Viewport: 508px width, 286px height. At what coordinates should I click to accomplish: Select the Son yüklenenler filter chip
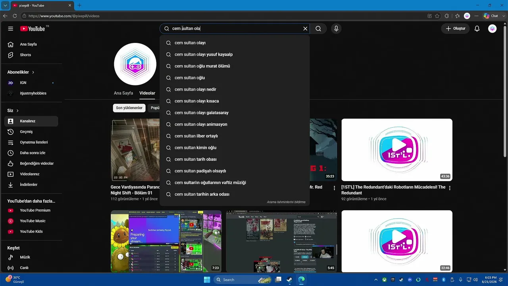coord(129,108)
